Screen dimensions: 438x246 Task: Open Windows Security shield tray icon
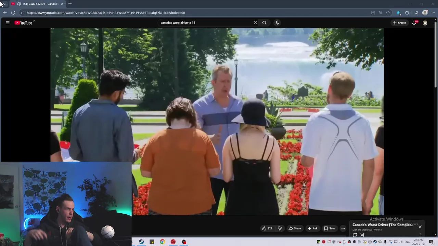365,242
